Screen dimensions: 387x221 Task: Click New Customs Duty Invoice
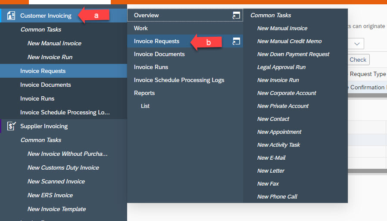[63, 167]
